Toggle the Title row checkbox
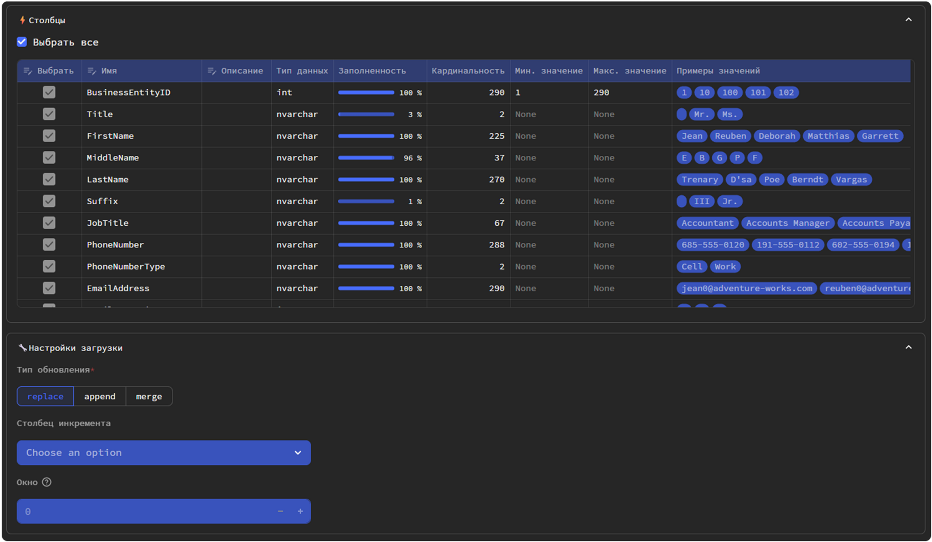 pos(49,114)
